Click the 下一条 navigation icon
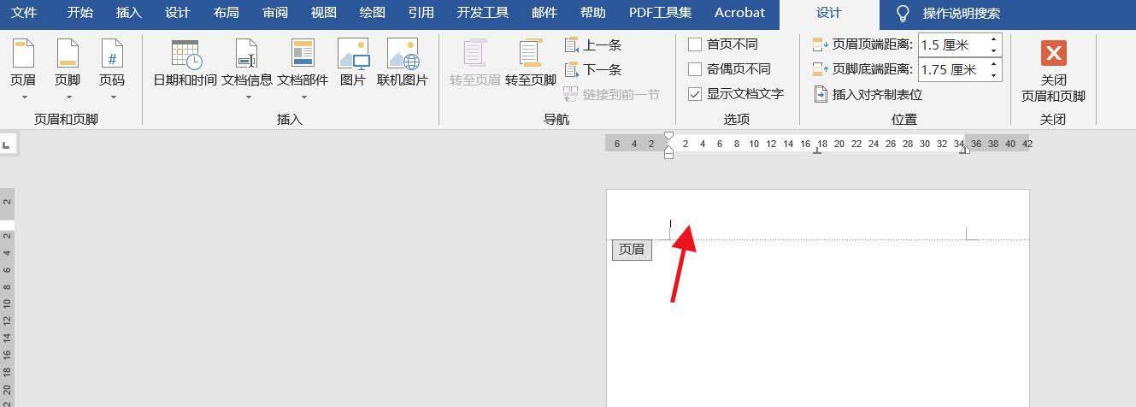The height and width of the screenshot is (407, 1136). tap(572, 69)
